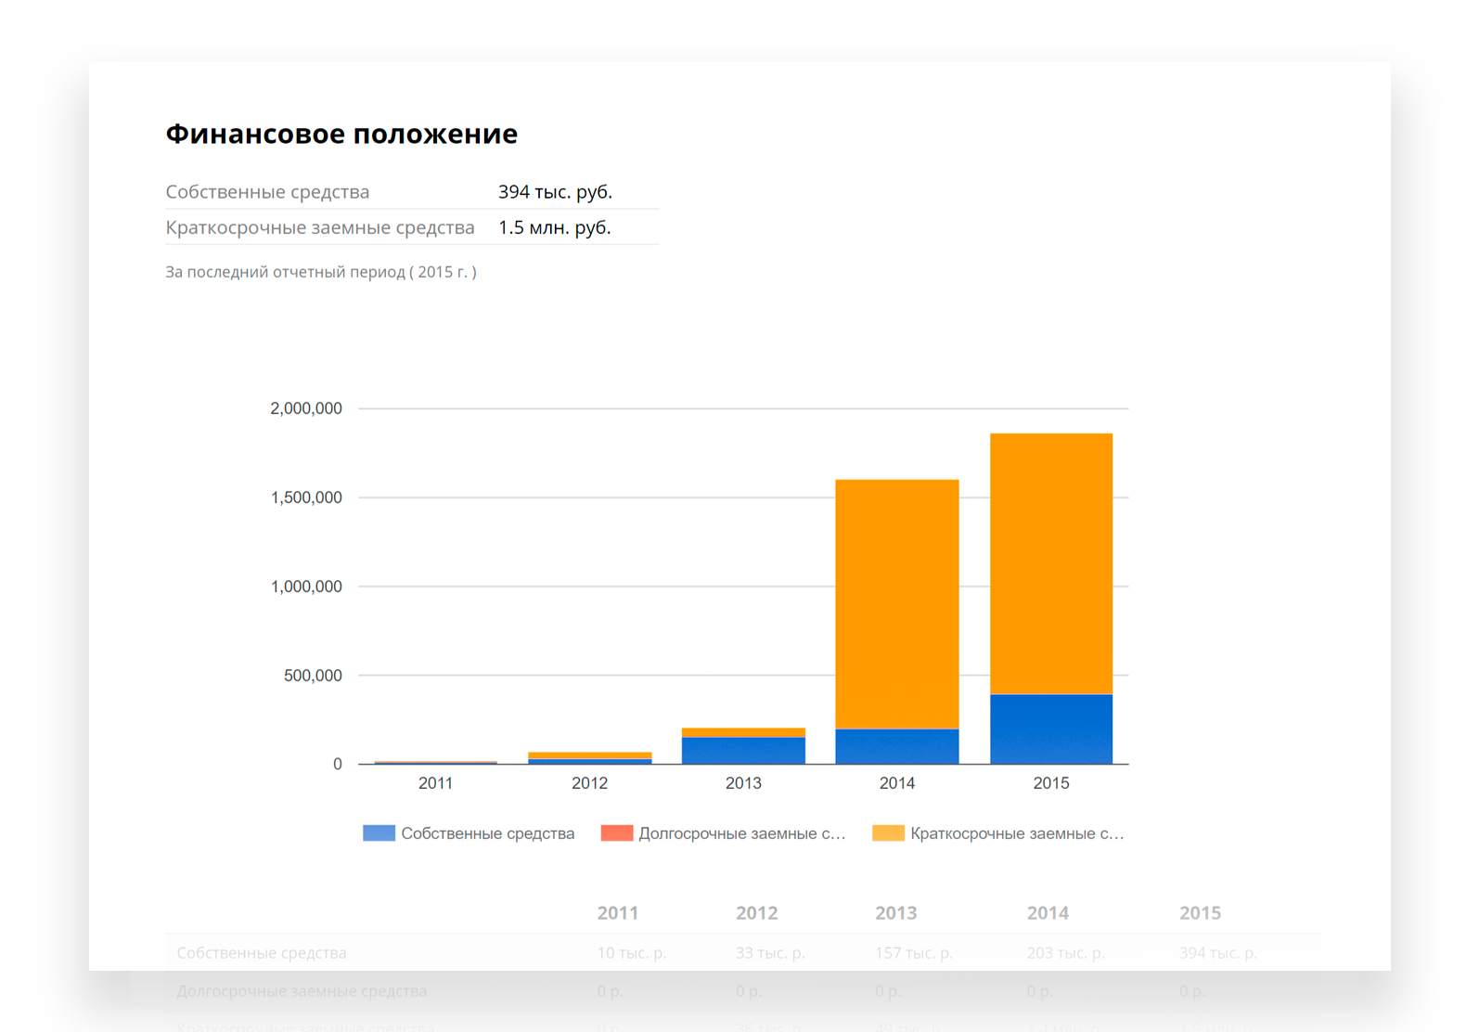Click the Краткосрочные заемные средства summary label
The width and height of the screenshot is (1479, 1032).
tap(320, 227)
